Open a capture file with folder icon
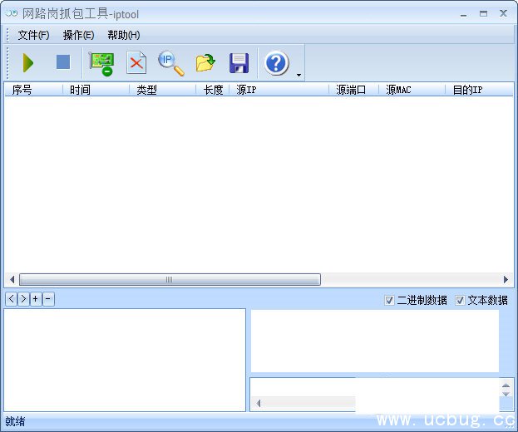This screenshot has height=432, width=518. click(205, 63)
